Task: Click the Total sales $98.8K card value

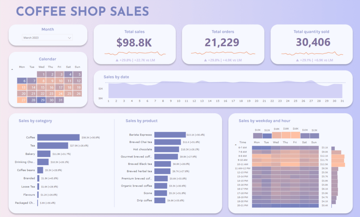Action: pos(134,43)
